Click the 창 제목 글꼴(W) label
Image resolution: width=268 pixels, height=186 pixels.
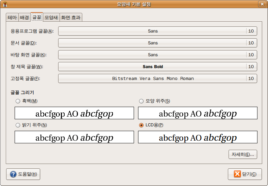pos(27,67)
